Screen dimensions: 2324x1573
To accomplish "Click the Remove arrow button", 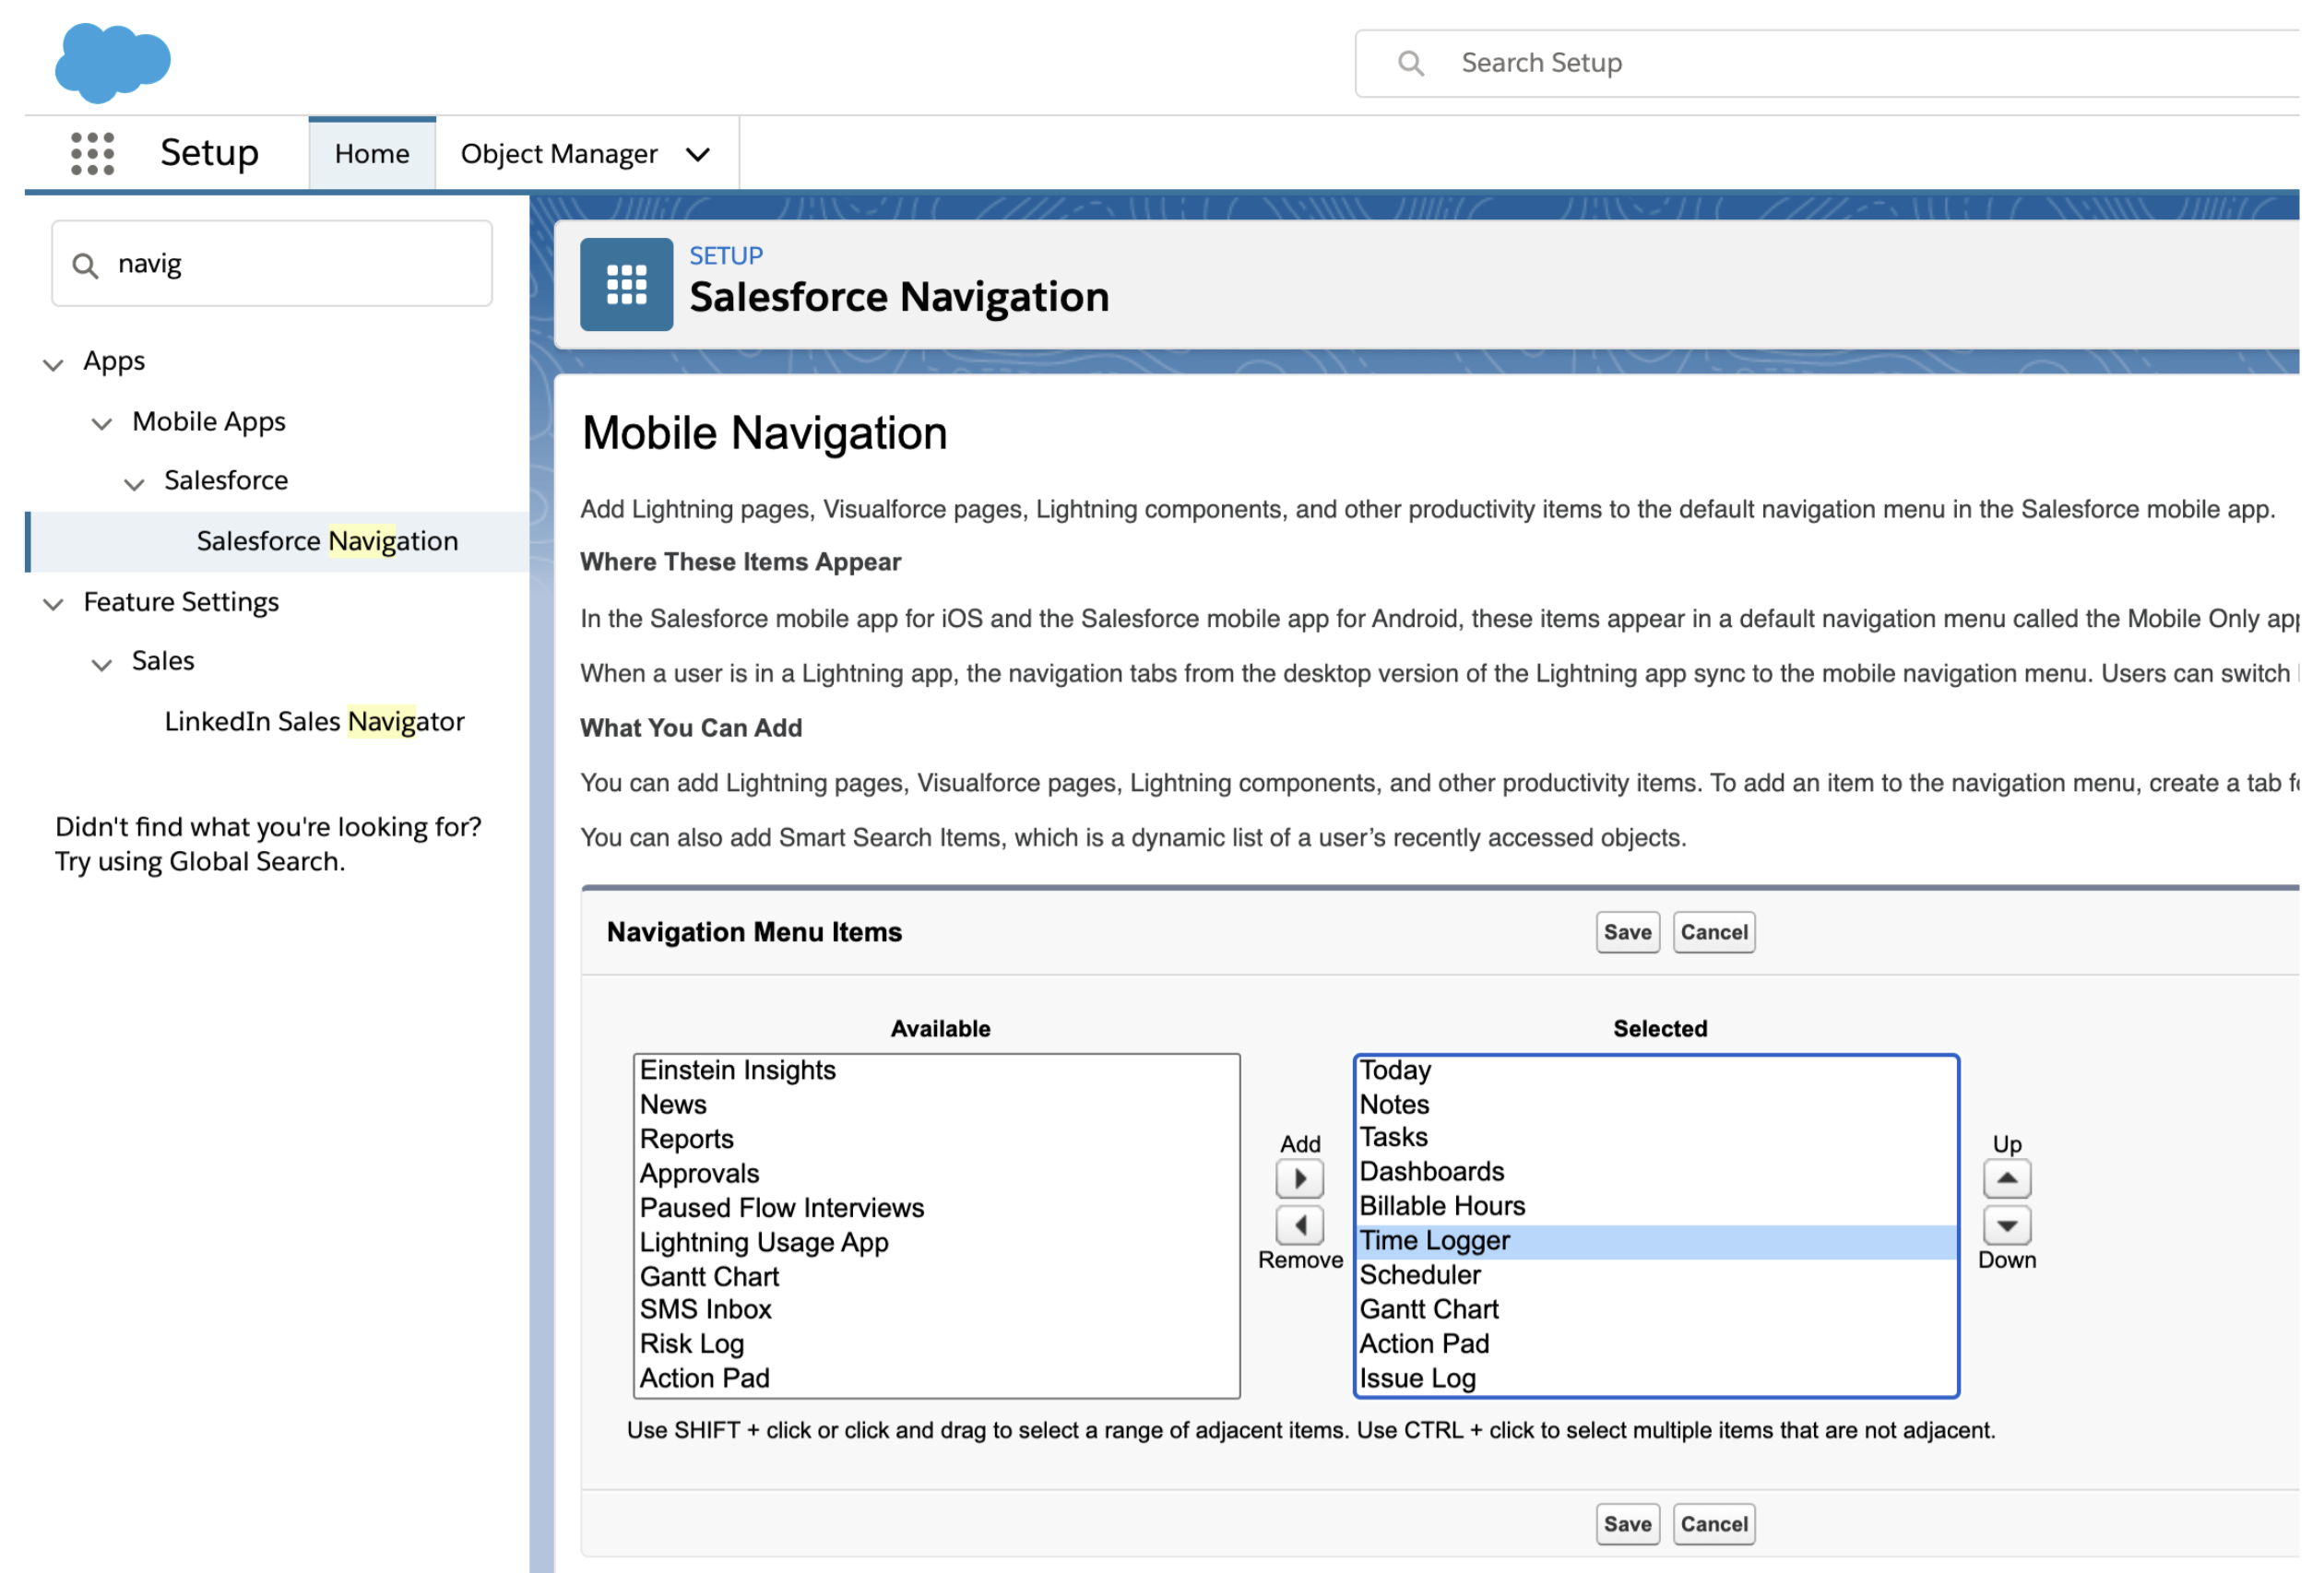I will coord(1299,1225).
